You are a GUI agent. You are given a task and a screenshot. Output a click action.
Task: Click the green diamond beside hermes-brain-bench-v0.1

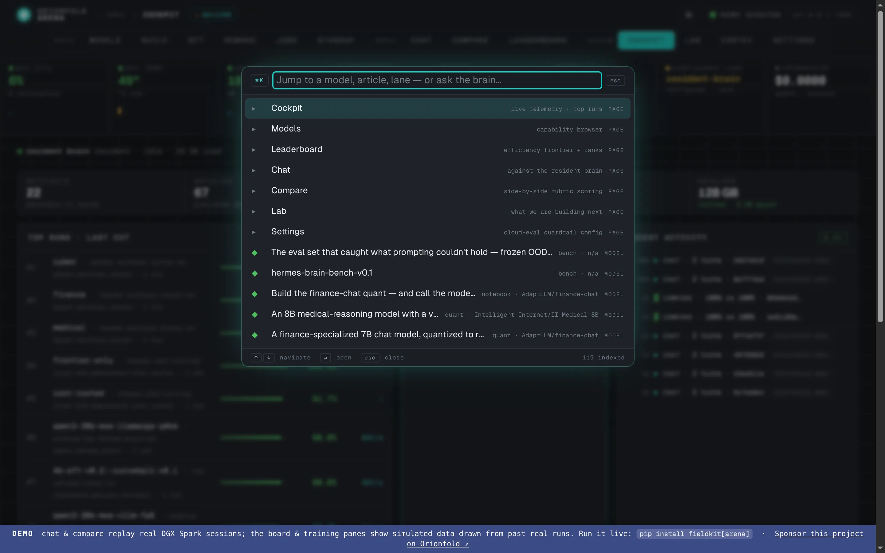255,273
